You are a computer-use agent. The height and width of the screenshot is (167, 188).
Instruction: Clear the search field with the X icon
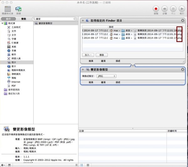point(75,19)
